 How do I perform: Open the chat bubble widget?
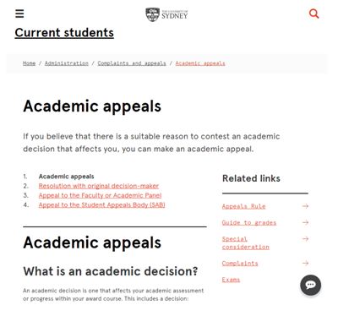[x=310, y=285]
